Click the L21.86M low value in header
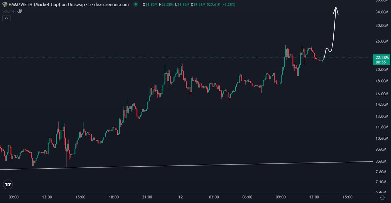This screenshot has height=203, width=391. click(x=182, y=5)
